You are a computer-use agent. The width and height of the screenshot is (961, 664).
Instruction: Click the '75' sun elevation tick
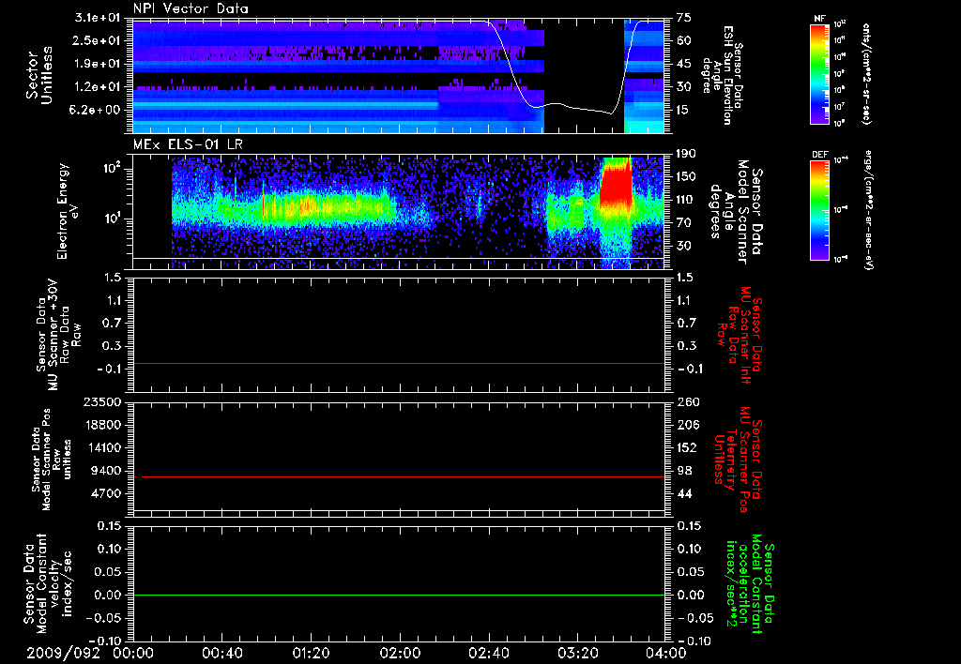[x=684, y=18]
